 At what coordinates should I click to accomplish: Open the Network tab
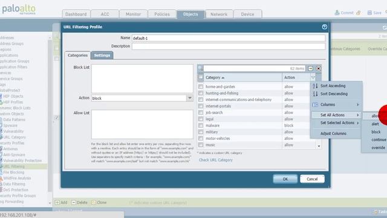(x=219, y=14)
